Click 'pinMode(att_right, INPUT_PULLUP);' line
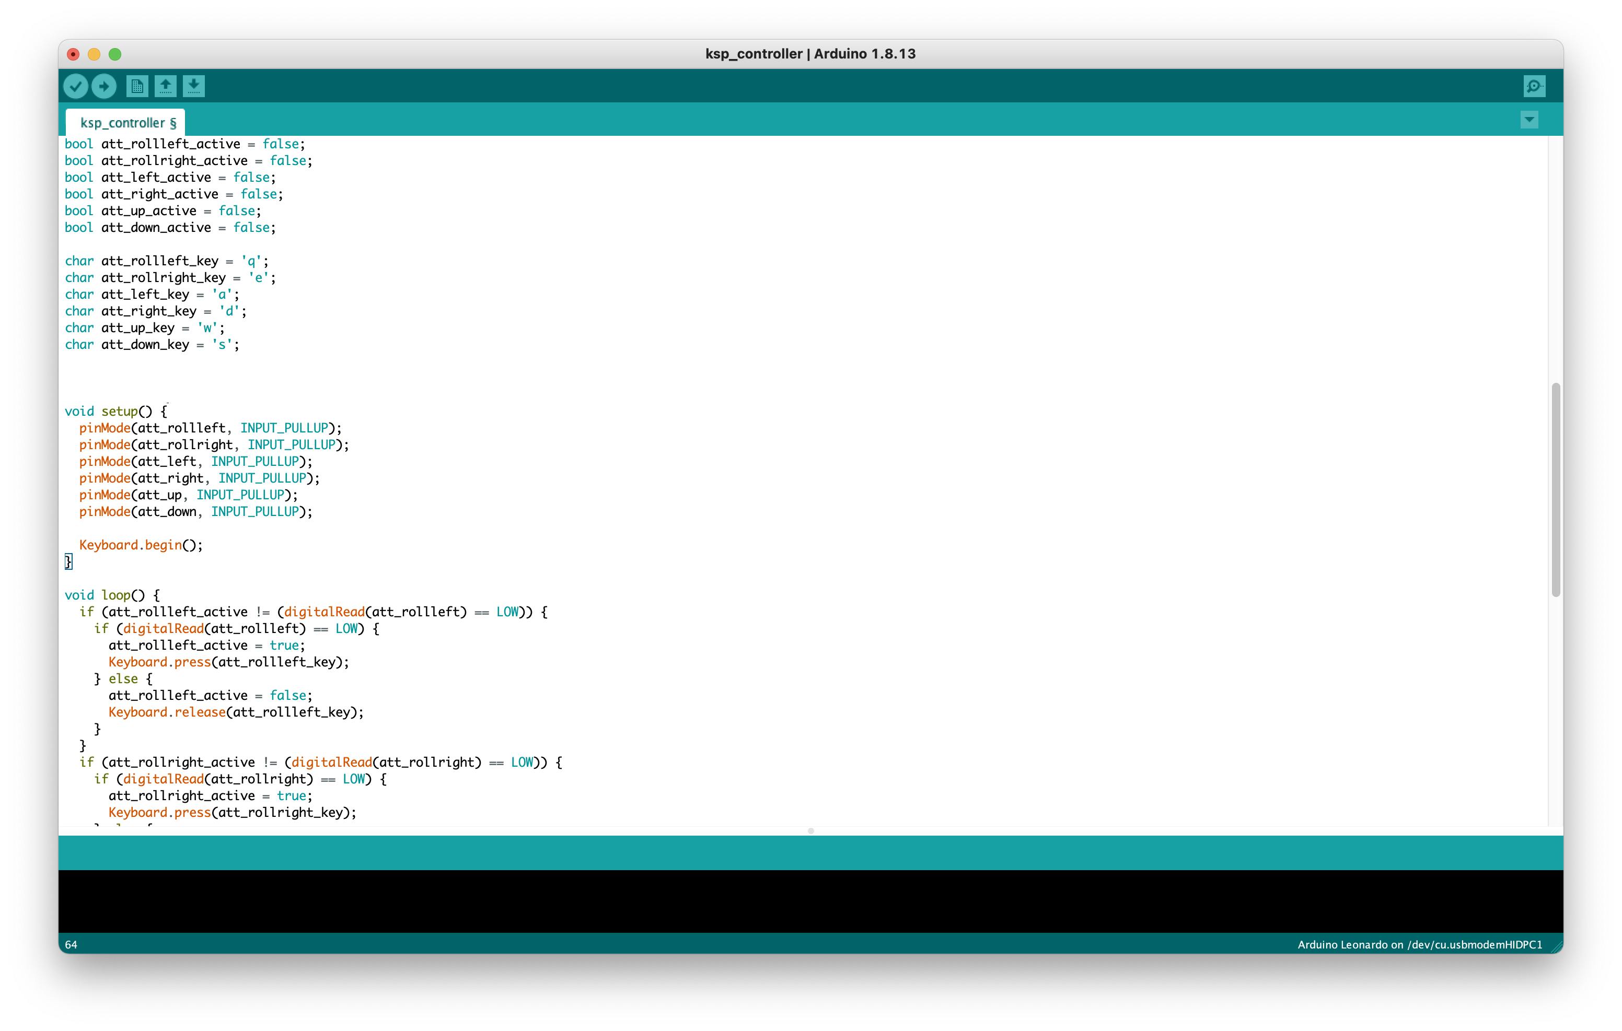Image resolution: width=1622 pixels, height=1031 pixels. click(x=200, y=478)
